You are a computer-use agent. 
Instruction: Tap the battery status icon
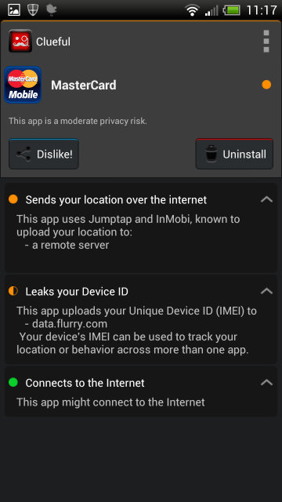click(x=232, y=10)
